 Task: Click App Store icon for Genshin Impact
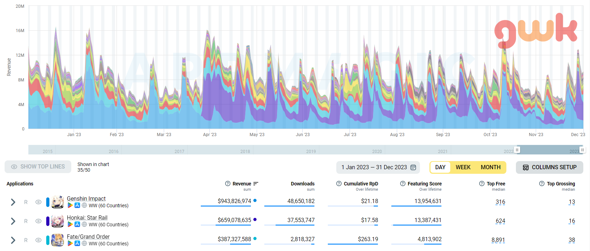77,206
